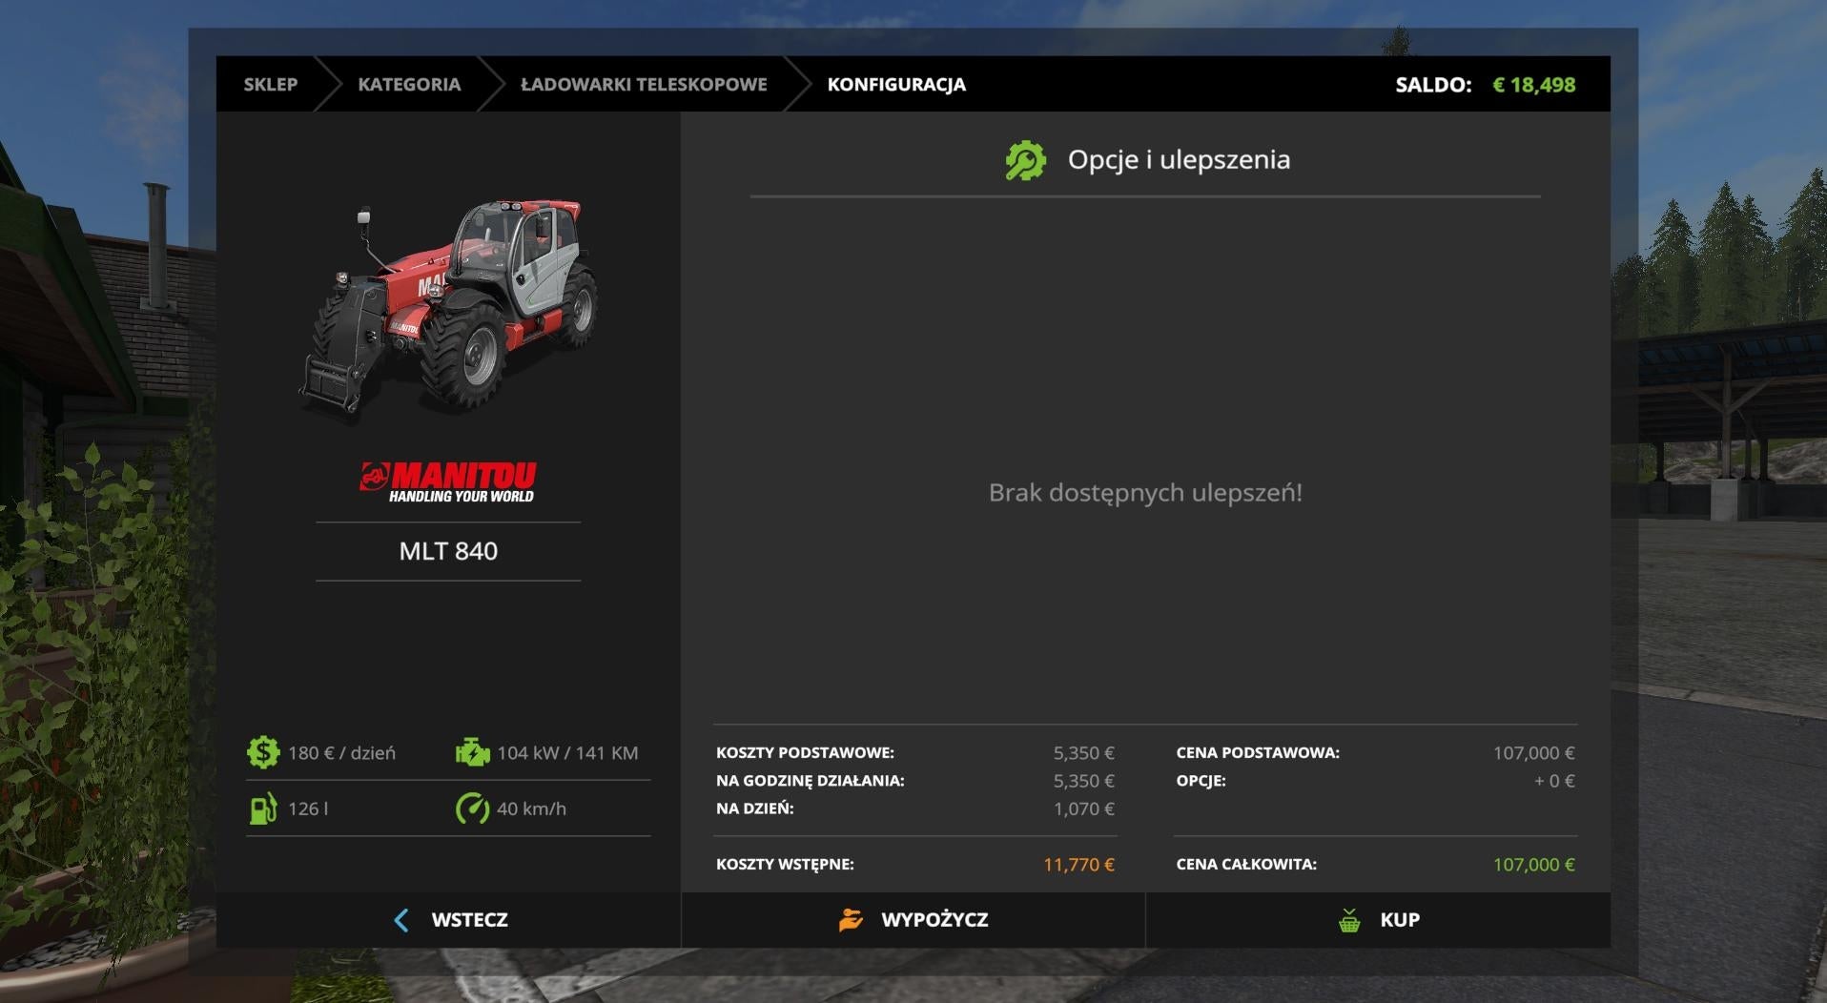Image resolution: width=1827 pixels, height=1003 pixels.
Task: Click the MLT 840 model name
Action: [x=448, y=551]
